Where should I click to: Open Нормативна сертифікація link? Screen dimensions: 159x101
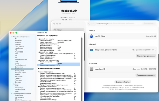tap(133, 85)
